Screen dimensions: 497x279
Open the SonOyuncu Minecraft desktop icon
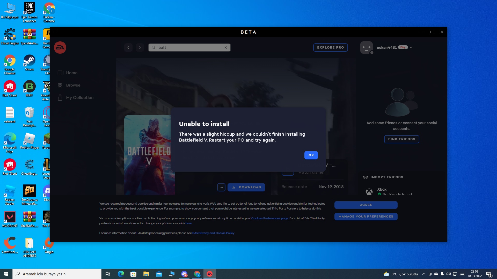(x=29, y=195)
